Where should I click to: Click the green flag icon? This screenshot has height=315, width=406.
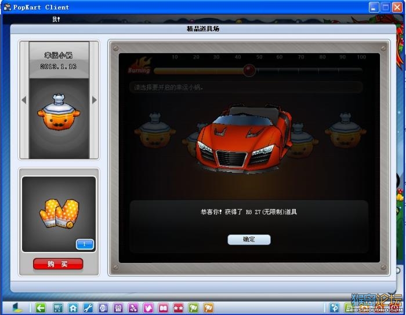point(193,308)
